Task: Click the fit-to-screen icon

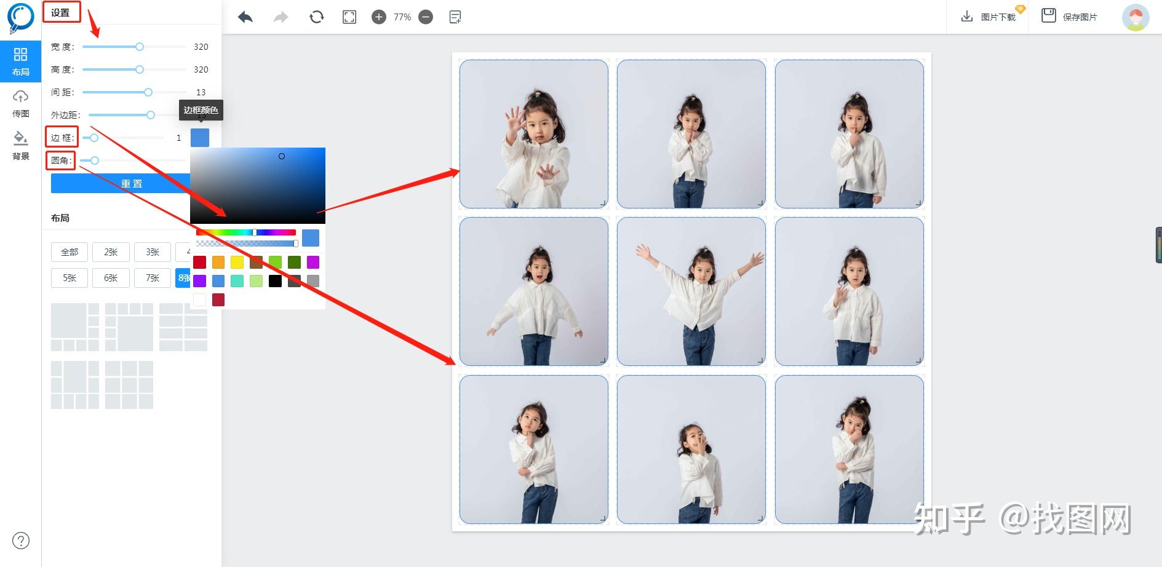Action: (349, 17)
